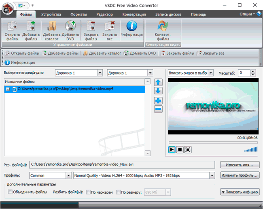Switch to the Файлы ribbon tab
The image size is (263, 209).
pos(26,15)
